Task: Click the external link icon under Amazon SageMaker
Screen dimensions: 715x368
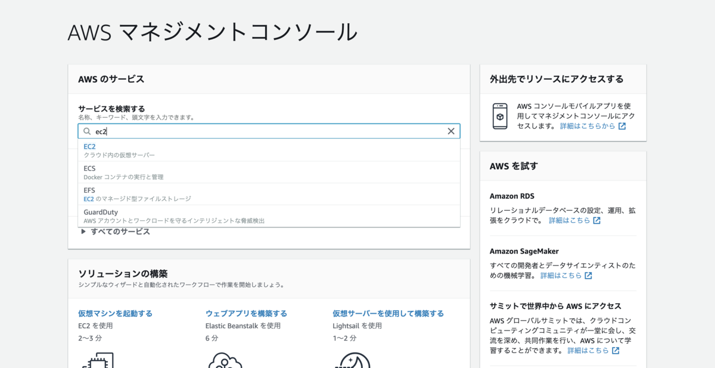Action: (x=588, y=276)
